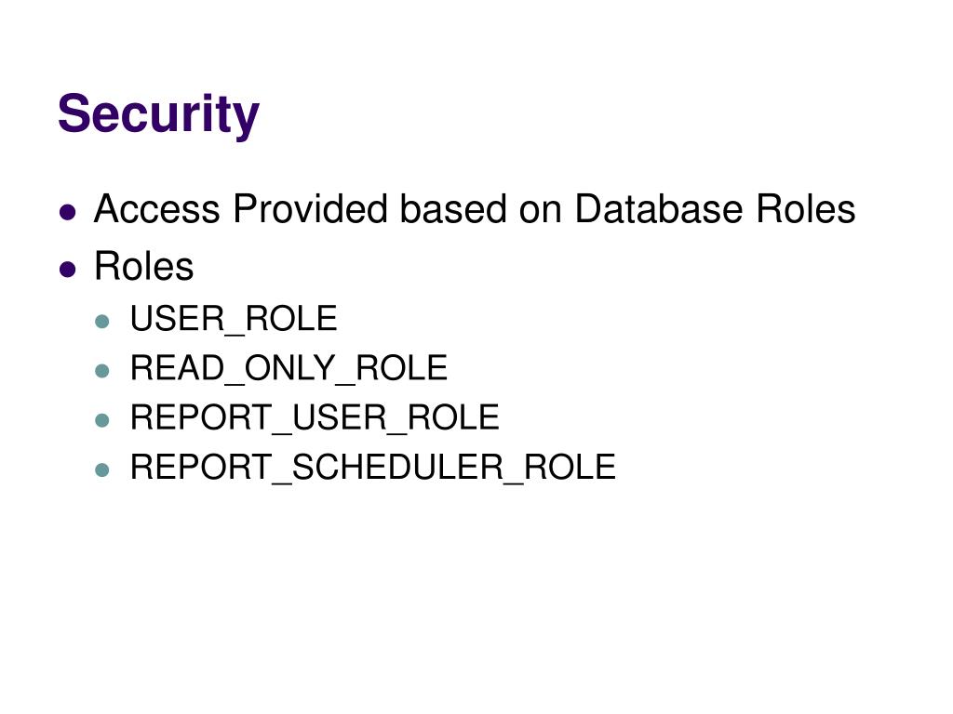Select the REPORT_USER_ROLE list item text
The height and width of the screenshot is (714, 953).
pos(315,418)
